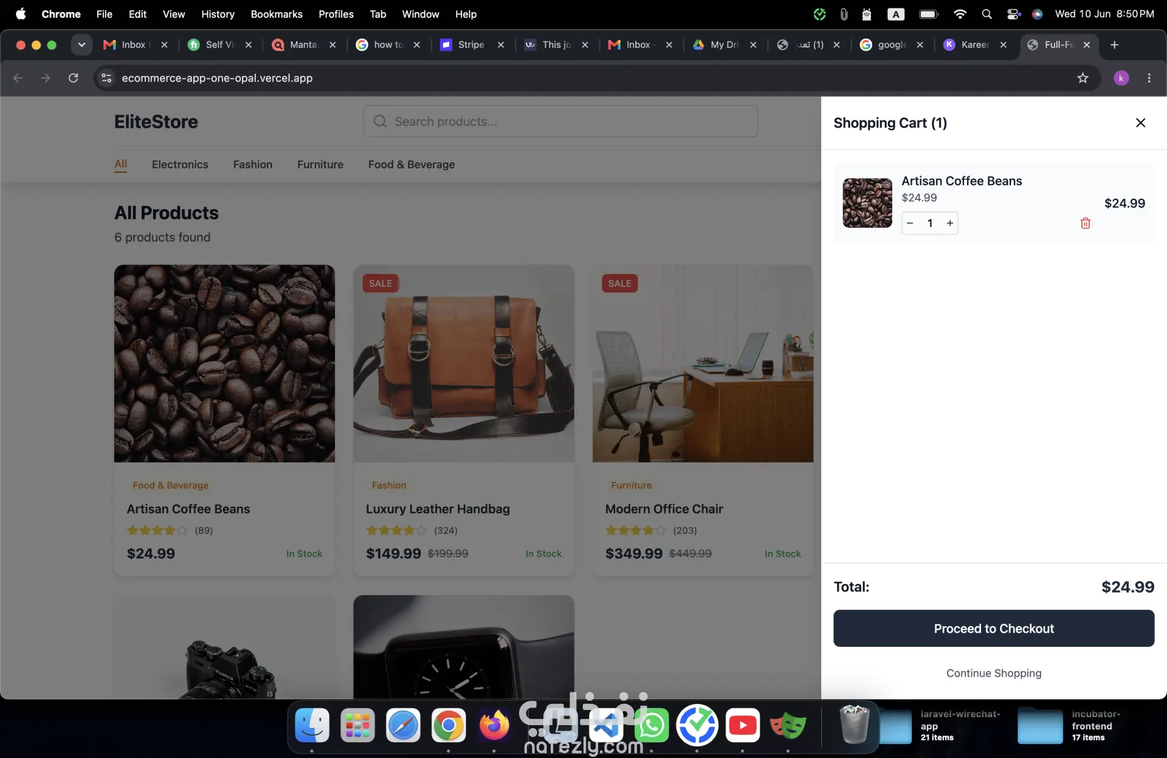Open Wi-Fi status menu
The image size is (1167, 758).
pos(960,14)
